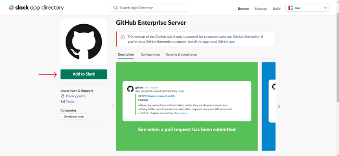Click the 'GitHub Enterprise Server' heading
This screenshot has width=339, height=156.
[151, 23]
